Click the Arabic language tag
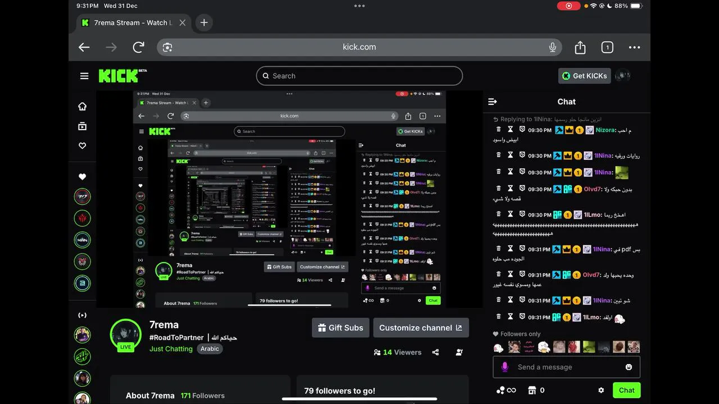Viewport: 719px width, 404px height. pos(210,348)
